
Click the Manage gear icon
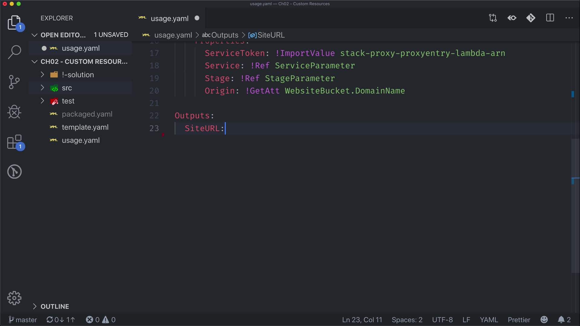[14, 298]
